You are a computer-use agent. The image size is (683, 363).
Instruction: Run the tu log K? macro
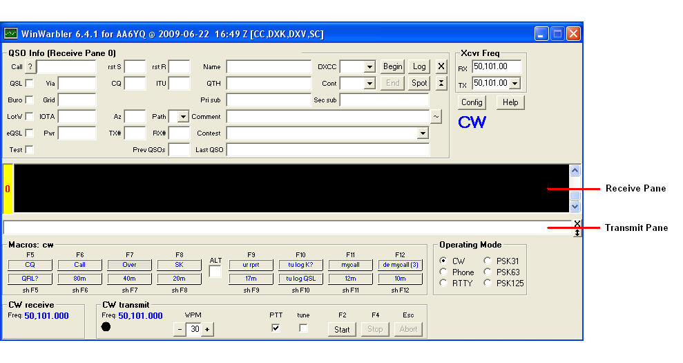(x=300, y=265)
